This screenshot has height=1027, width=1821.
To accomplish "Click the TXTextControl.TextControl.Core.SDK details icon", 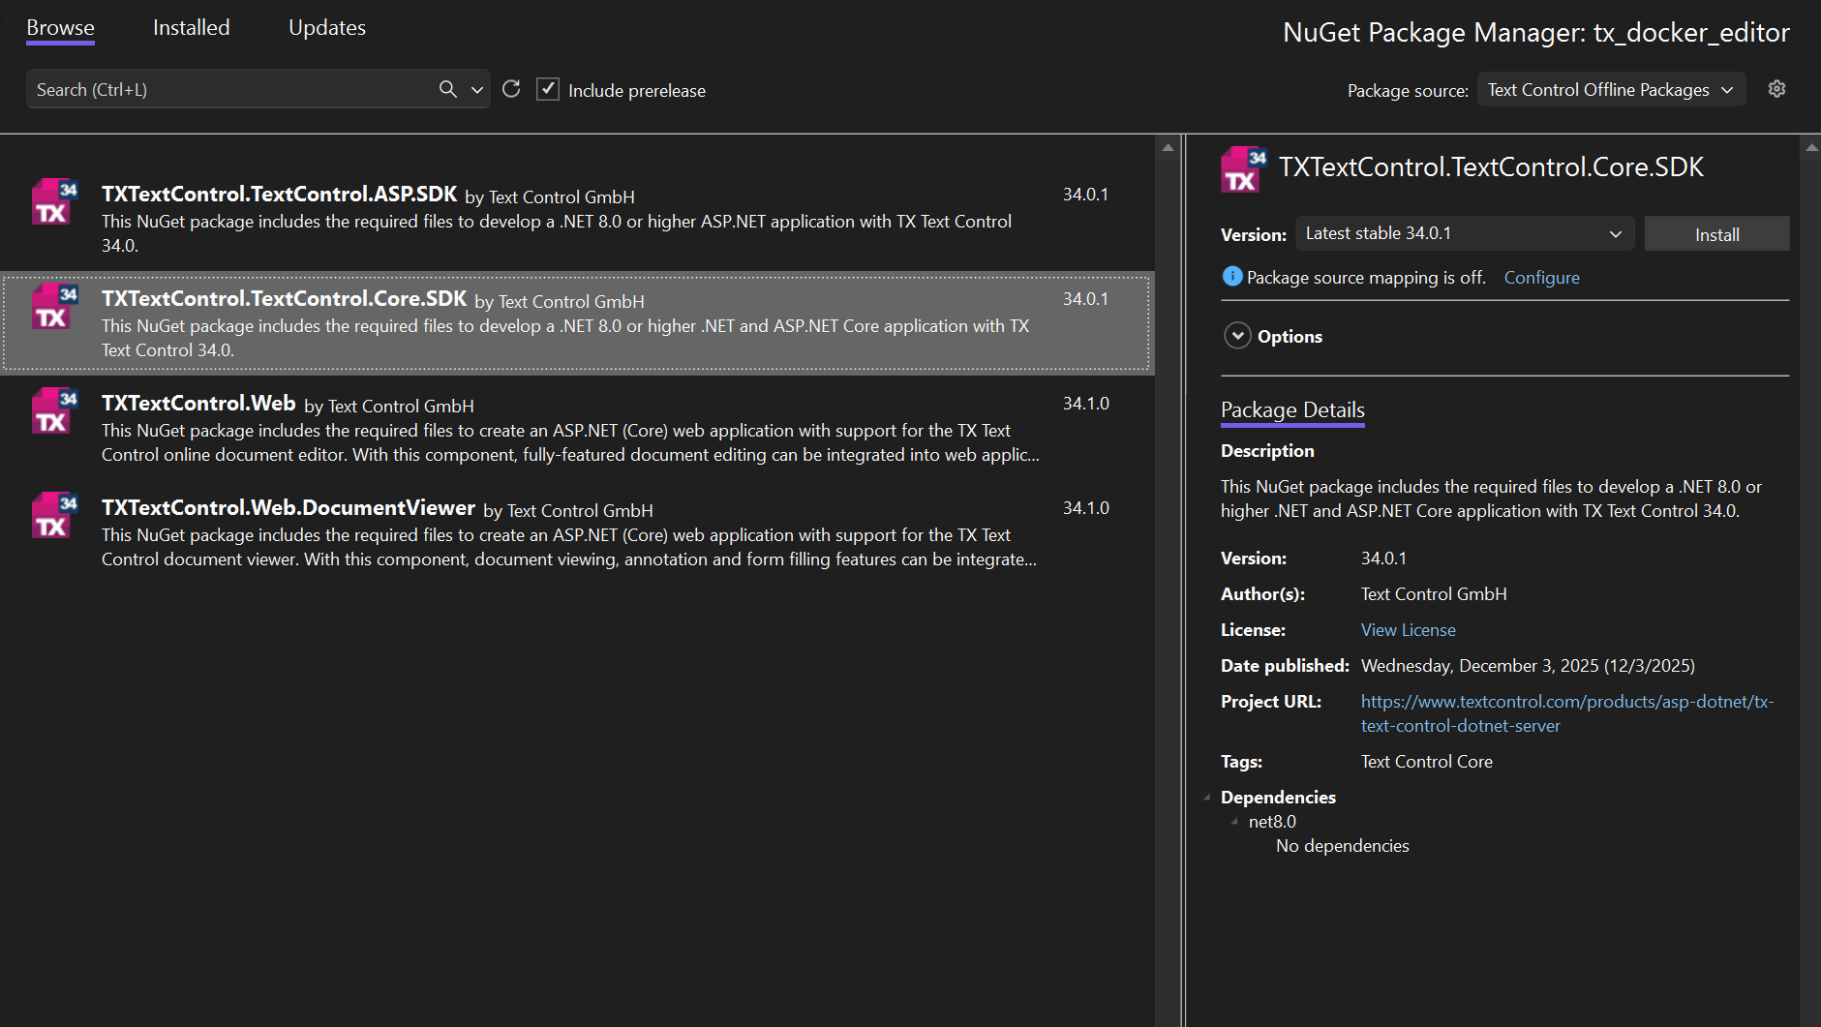I will [1243, 168].
